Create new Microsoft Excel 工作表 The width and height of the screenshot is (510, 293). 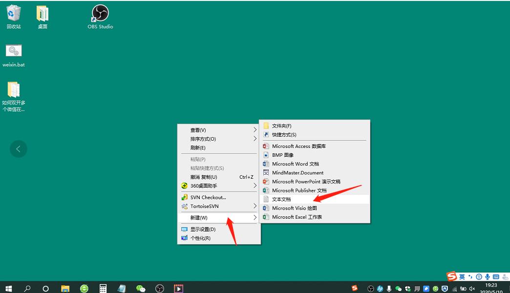[297, 217]
